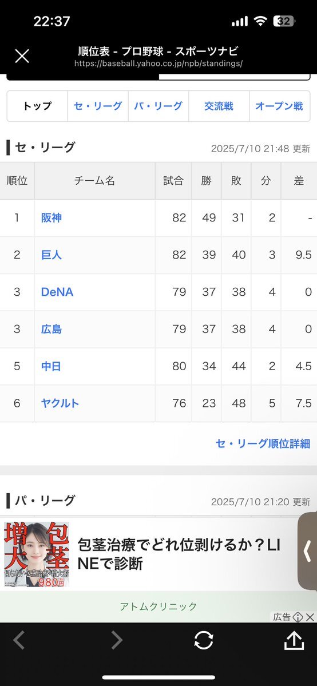Tap the ad banner thumbnail image

pyautogui.click(x=37, y=554)
